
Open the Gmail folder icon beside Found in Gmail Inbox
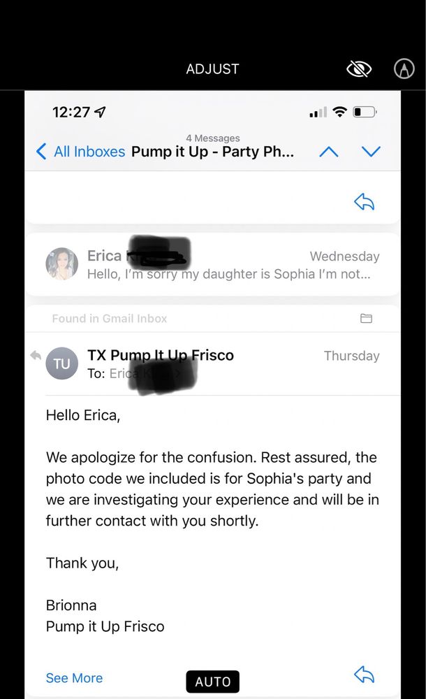[366, 318]
